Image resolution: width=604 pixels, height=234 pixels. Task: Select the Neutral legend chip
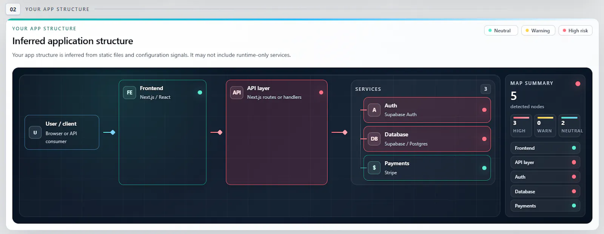click(501, 31)
